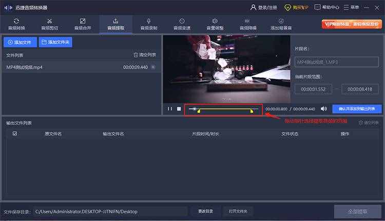
Task: Select the 添加背景音 tab
Action: pos(281,24)
